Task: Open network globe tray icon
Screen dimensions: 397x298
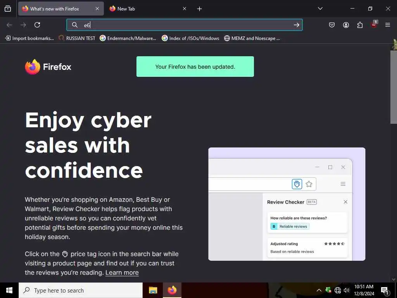Action: (x=338, y=290)
